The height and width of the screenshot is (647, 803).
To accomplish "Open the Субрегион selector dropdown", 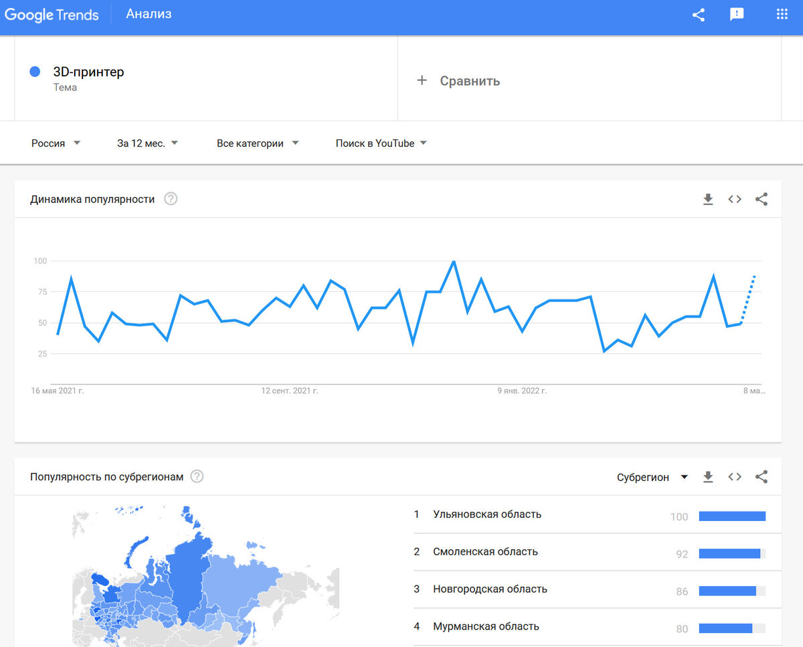I will [652, 477].
